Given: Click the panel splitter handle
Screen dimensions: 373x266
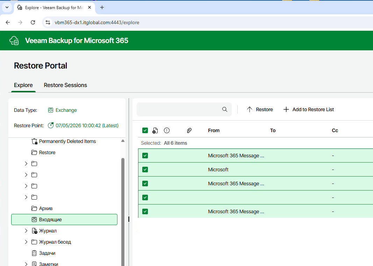Looking at the screenshot, I should tap(129, 219).
